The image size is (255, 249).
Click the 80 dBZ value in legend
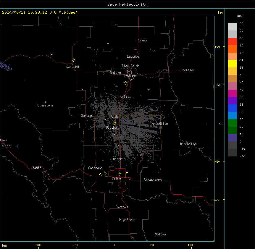pyautogui.click(x=241, y=23)
